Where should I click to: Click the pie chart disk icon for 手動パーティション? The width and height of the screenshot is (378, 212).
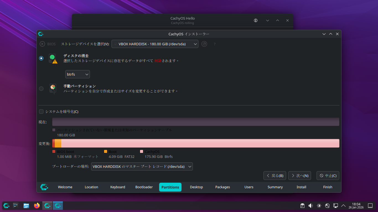53,89
